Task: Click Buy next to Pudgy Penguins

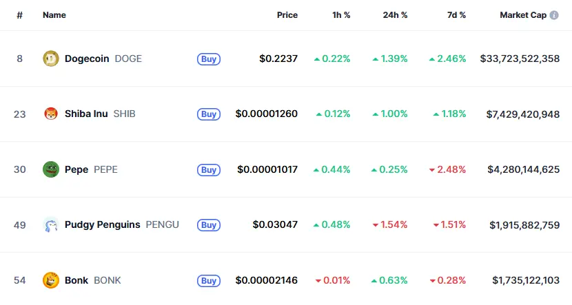Action: tap(209, 225)
